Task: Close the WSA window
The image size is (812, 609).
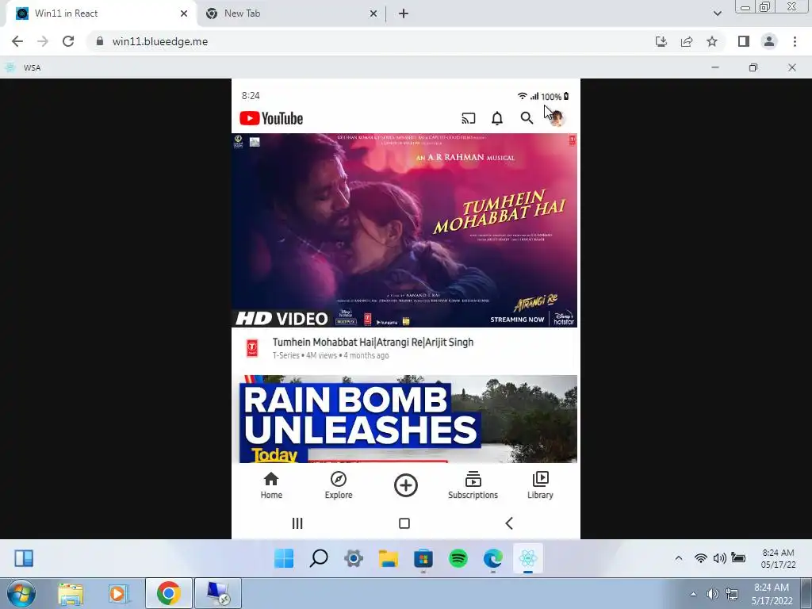Action: [792, 67]
